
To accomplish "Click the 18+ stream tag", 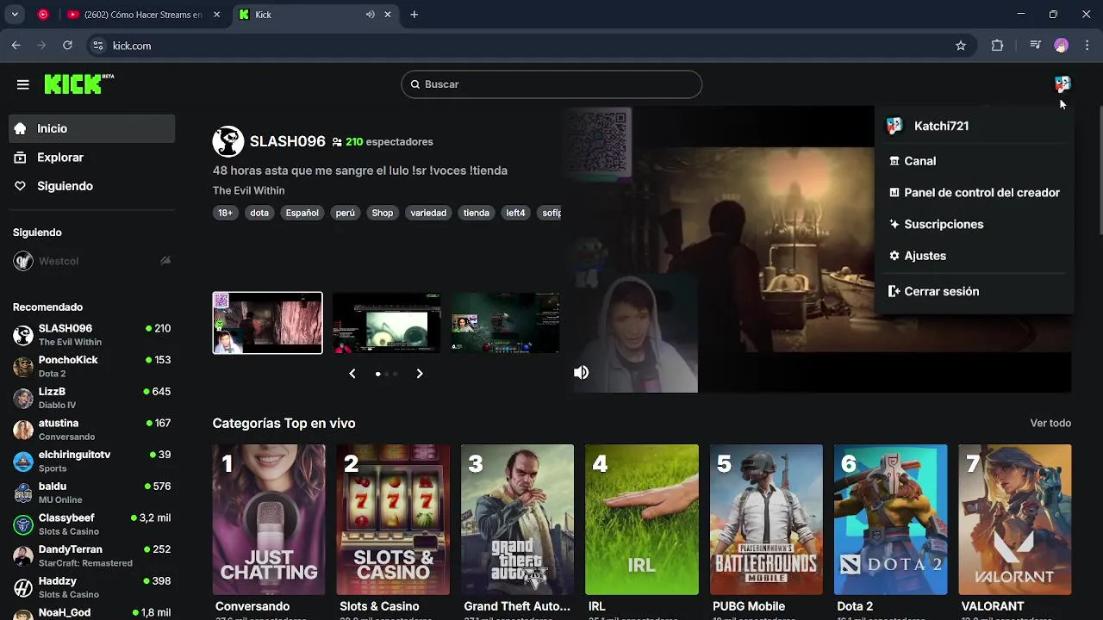I will (226, 213).
